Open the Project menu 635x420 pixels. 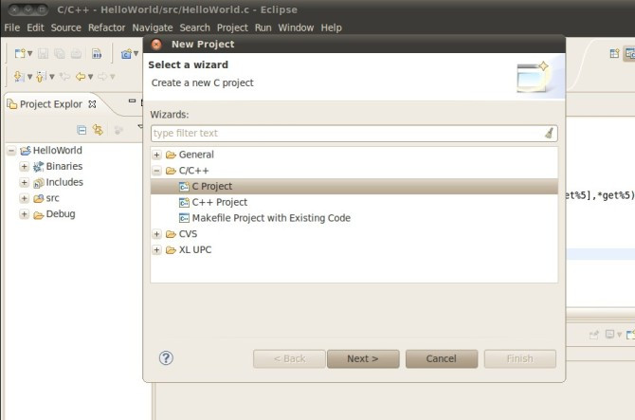(x=232, y=27)
